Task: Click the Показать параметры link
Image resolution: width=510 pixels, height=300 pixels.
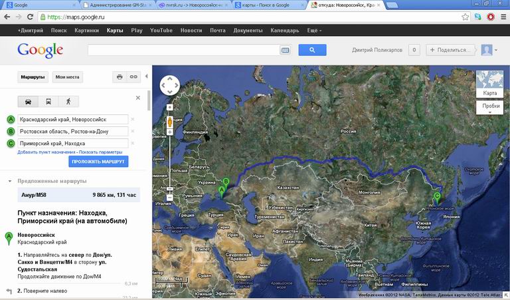Action: coord(100,152)
